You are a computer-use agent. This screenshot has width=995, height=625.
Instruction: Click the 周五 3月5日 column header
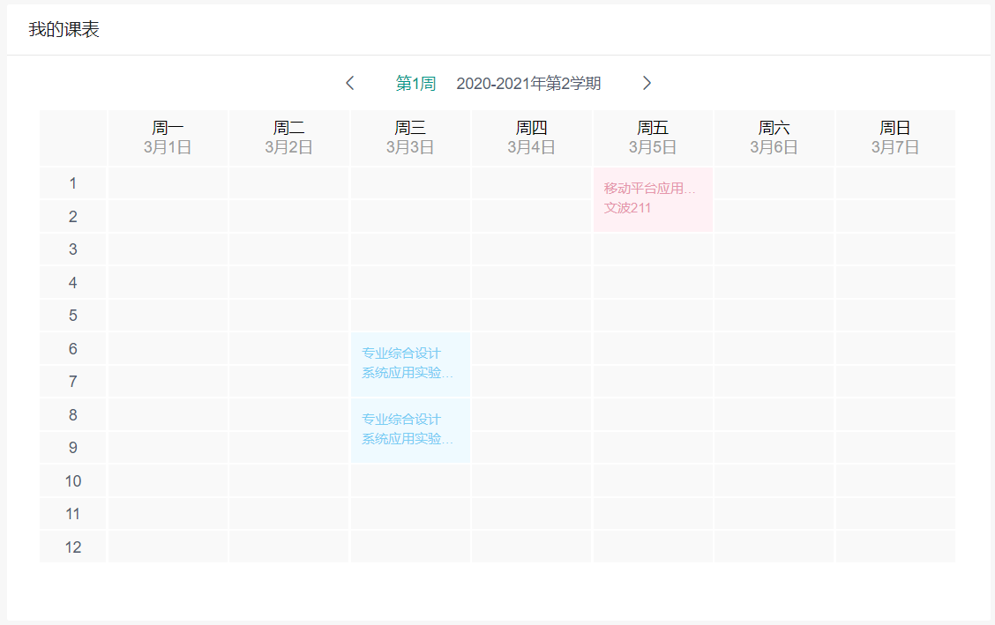click(653, 138)
